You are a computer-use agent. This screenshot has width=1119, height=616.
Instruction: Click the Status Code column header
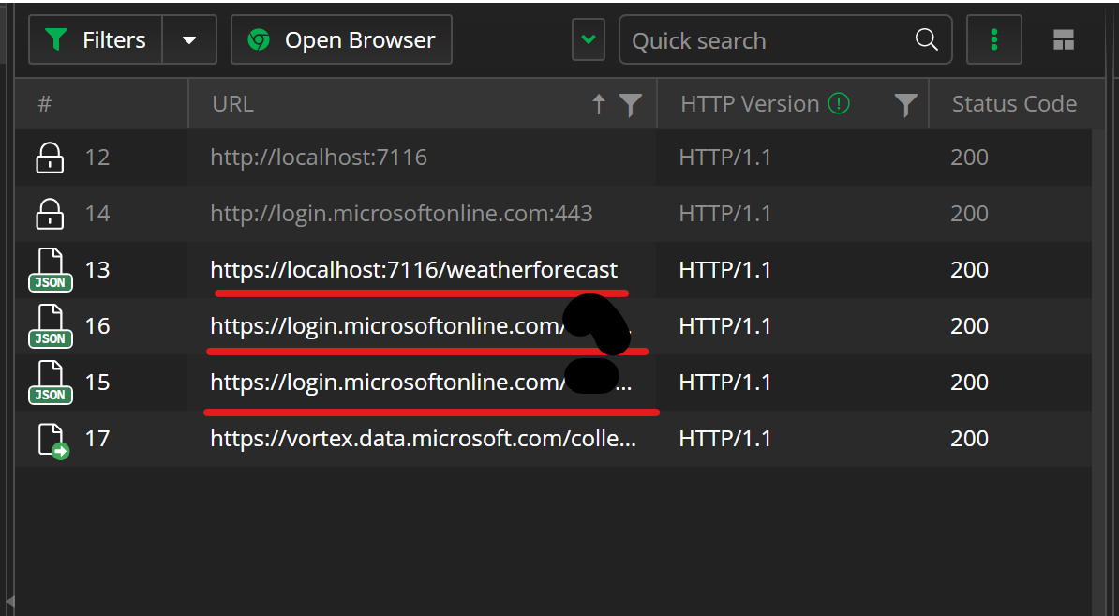point(1014,104)
